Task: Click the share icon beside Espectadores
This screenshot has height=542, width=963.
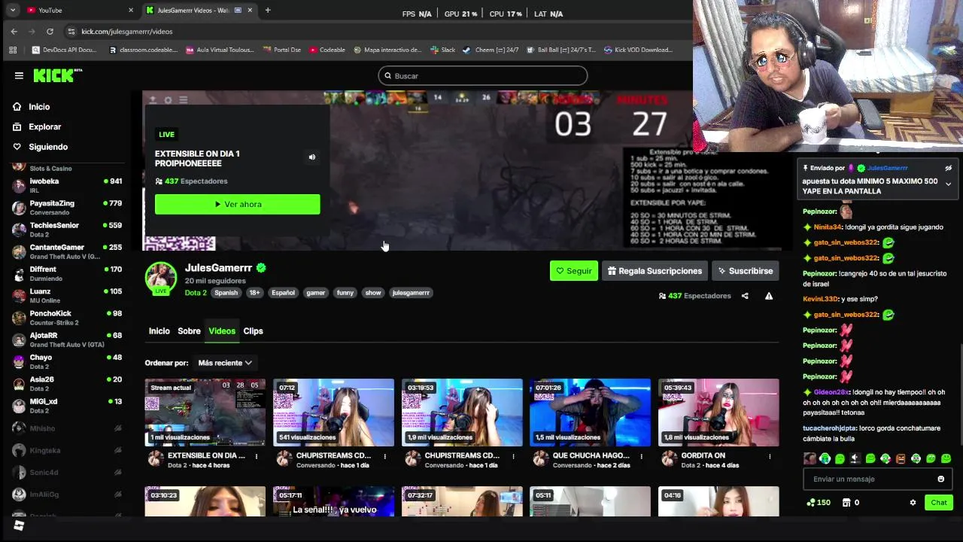Action: 745,296
